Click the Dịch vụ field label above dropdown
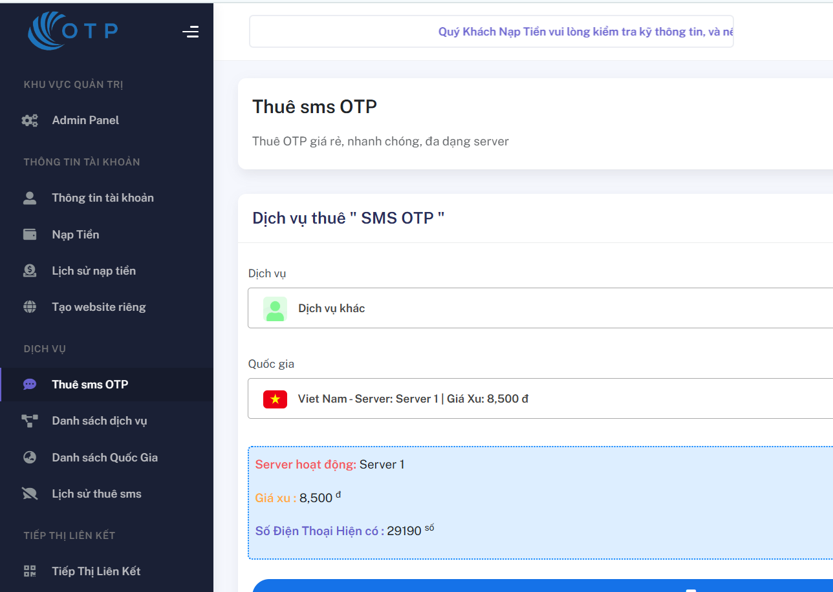 pos(267,273)
